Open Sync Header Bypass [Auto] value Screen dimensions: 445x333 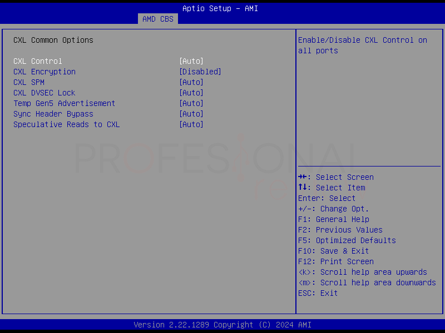(x=191, y=114)
